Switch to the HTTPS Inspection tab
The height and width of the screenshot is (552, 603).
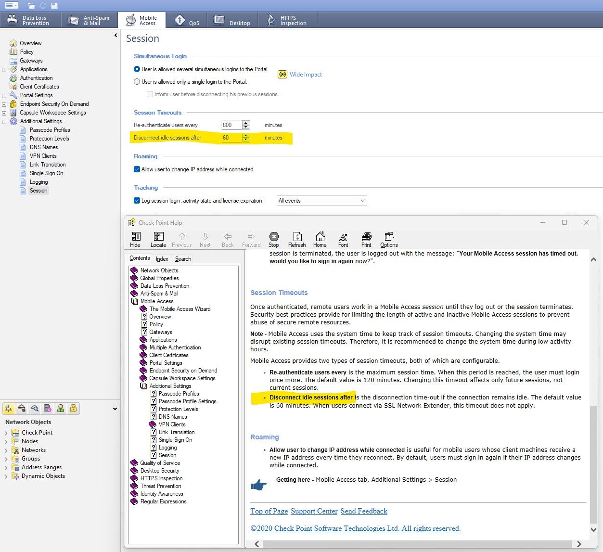pos(288,21)
